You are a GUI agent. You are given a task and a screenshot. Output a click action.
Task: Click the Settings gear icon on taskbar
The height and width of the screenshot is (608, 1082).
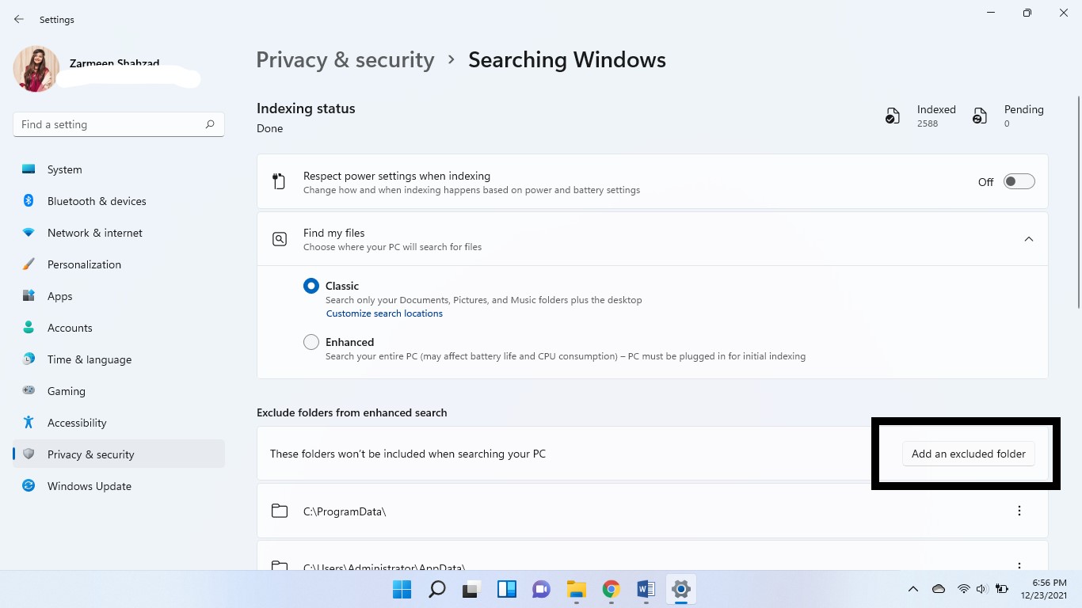680,589
